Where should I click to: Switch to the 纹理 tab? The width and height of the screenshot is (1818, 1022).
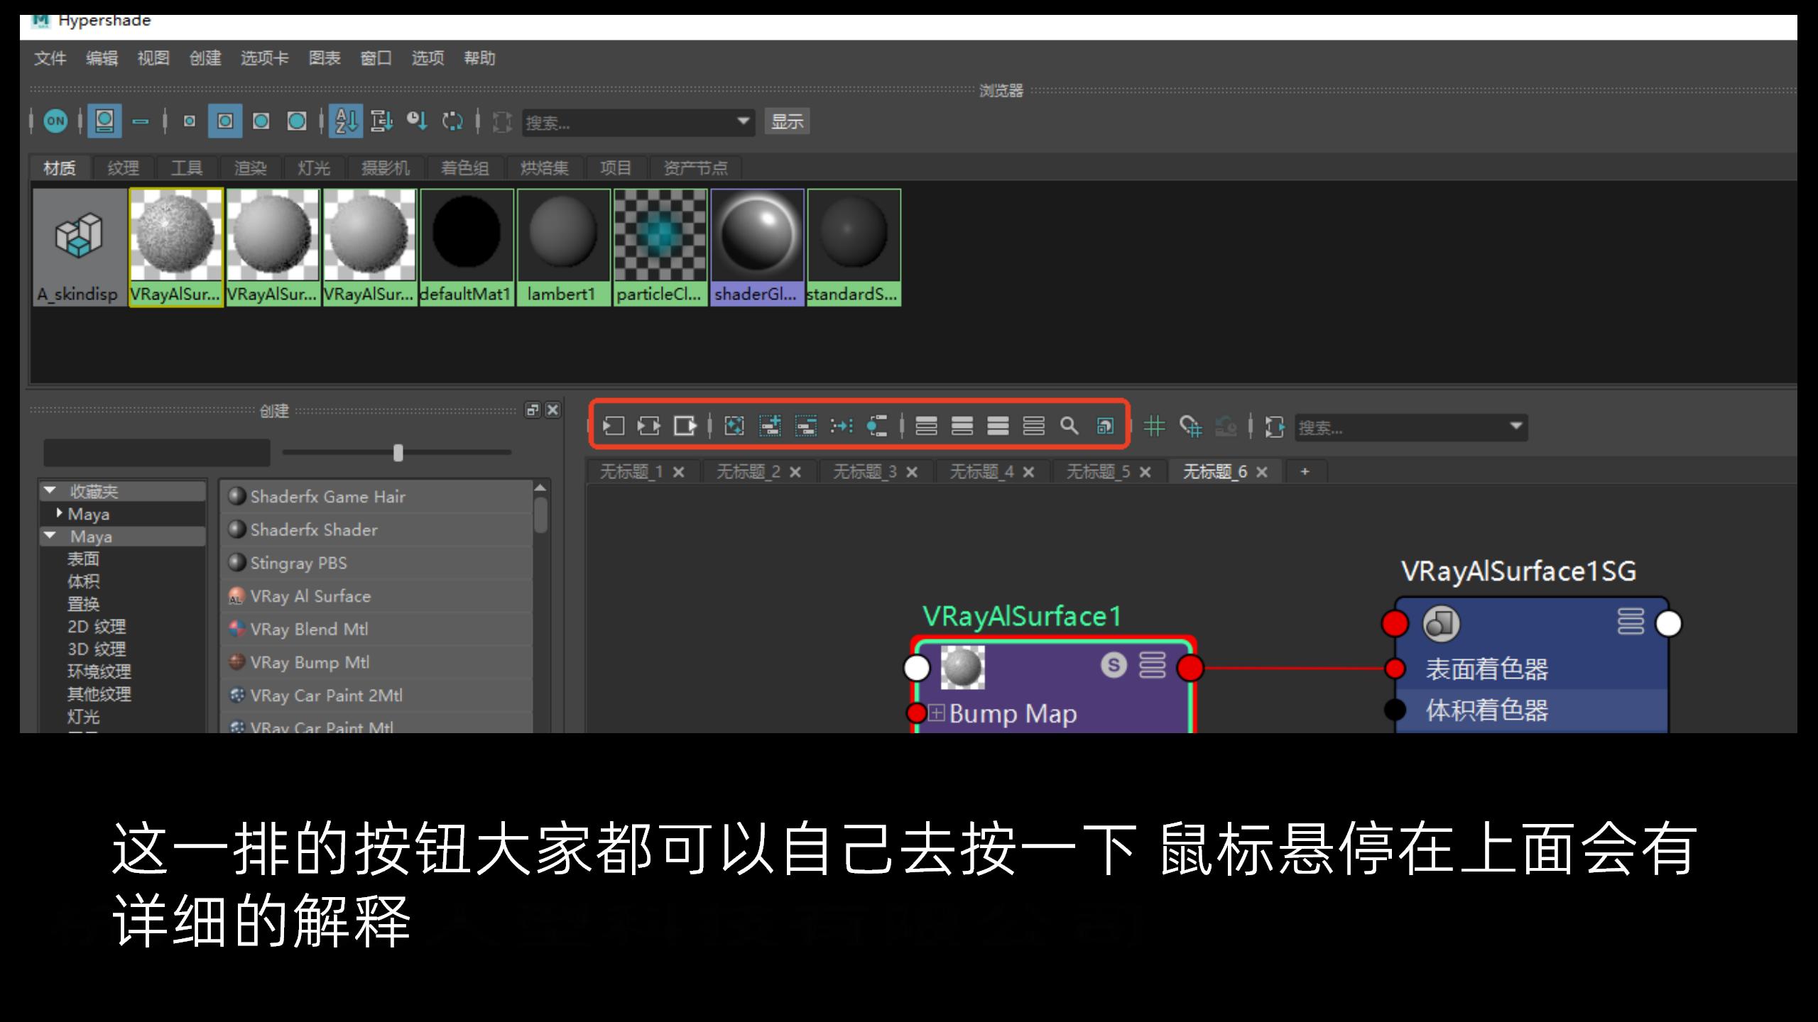click(123, 168)
